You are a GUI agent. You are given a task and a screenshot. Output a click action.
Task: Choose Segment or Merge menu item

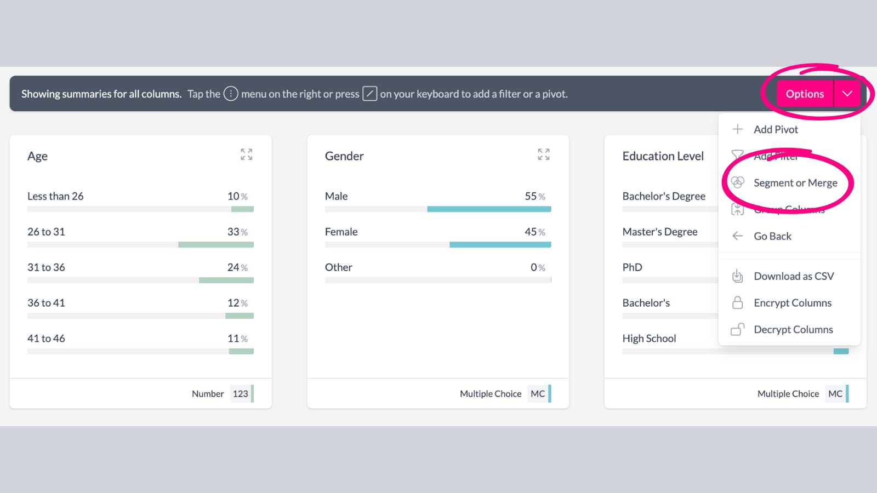tap(795, 183)
